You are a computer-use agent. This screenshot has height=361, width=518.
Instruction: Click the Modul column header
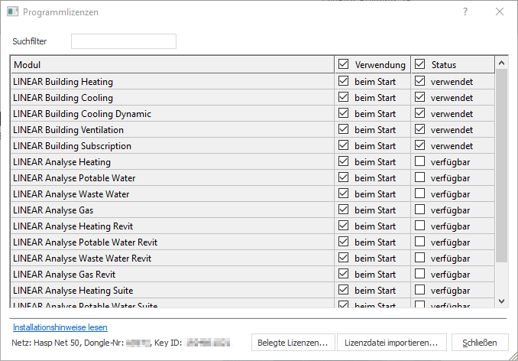coord(173,64)
